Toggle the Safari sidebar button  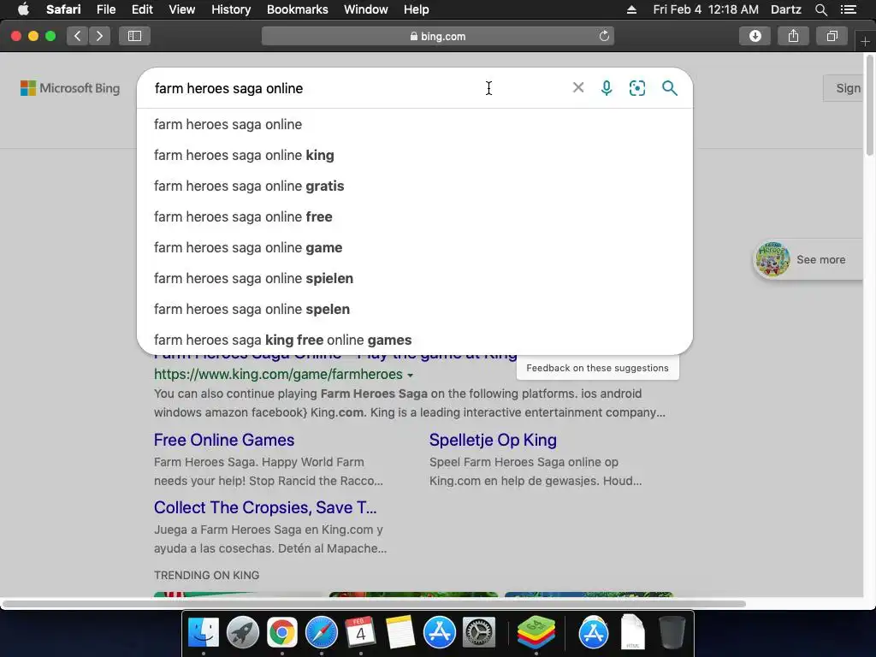(x=134, y=36)
